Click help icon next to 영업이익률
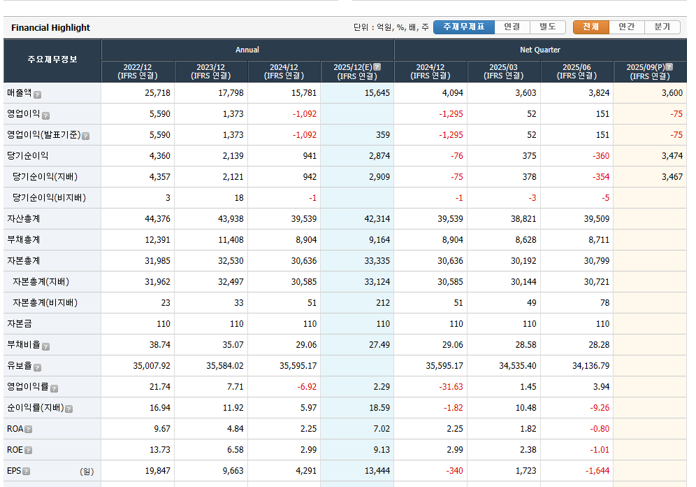This screenshot has width=696, height=487. (x=55, y=388)
